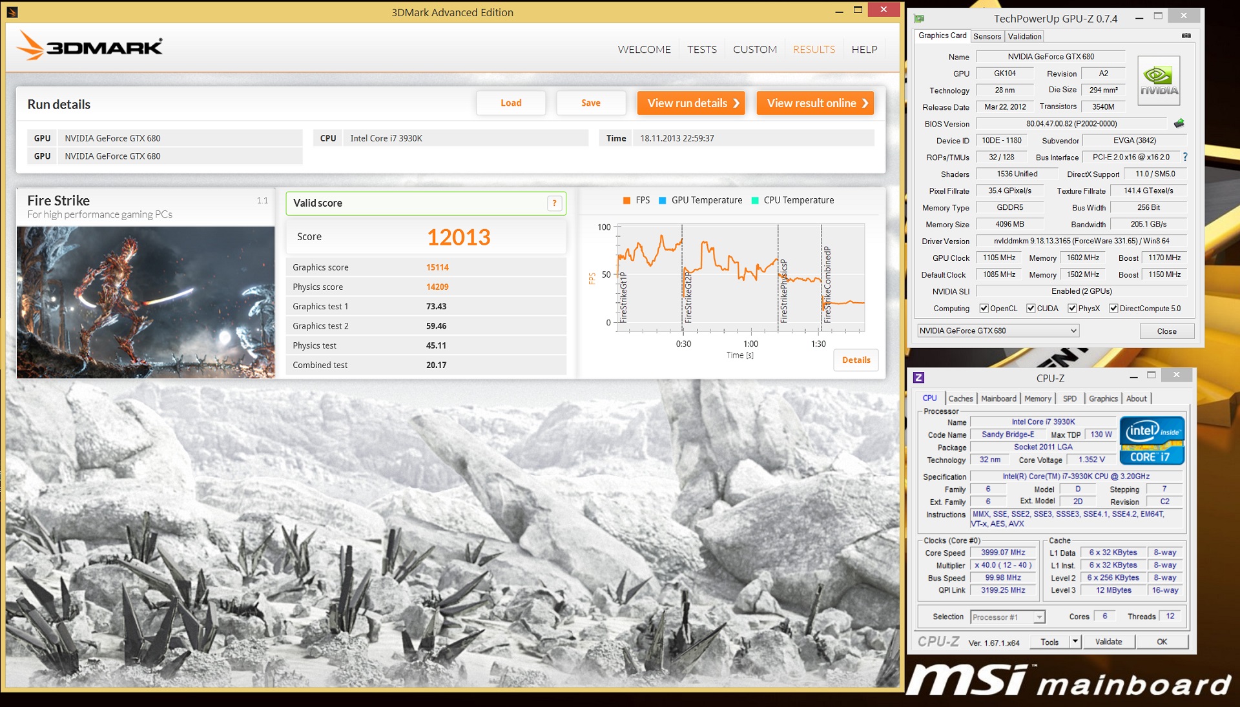Click the teal CPU Temperature legend swatch

pyautogui.click(x=755, y=201)
